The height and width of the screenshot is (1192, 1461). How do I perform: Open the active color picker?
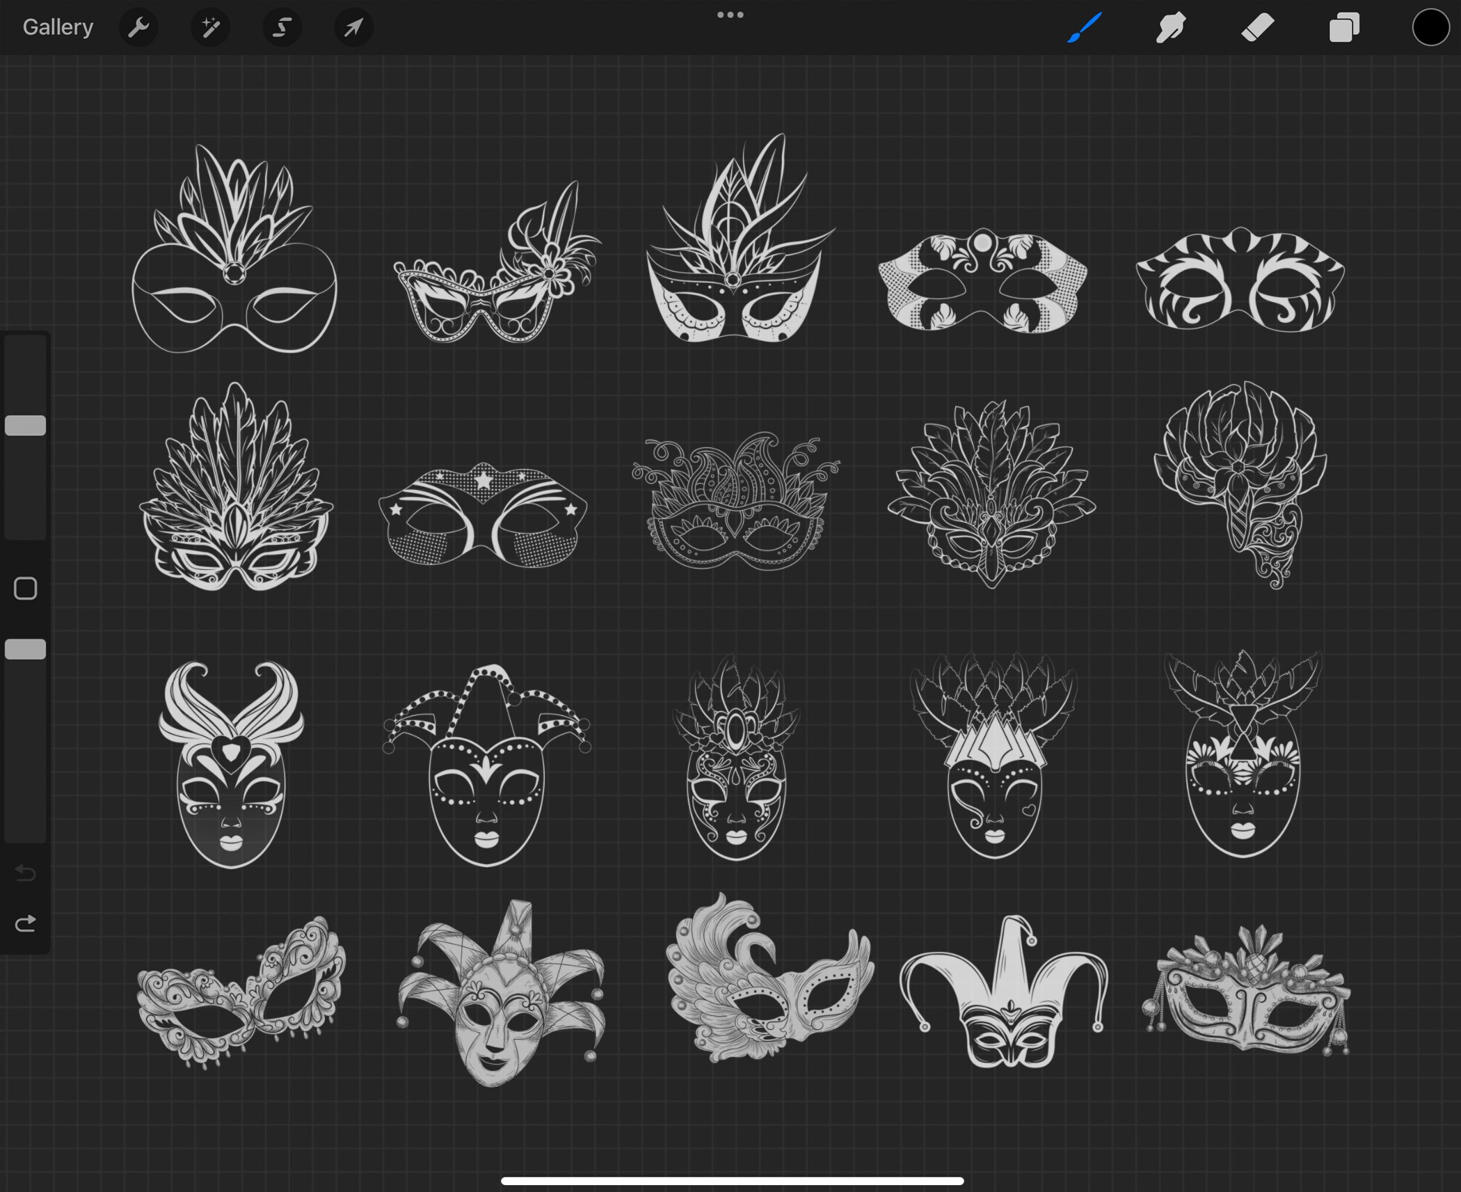coord(1430,27)
